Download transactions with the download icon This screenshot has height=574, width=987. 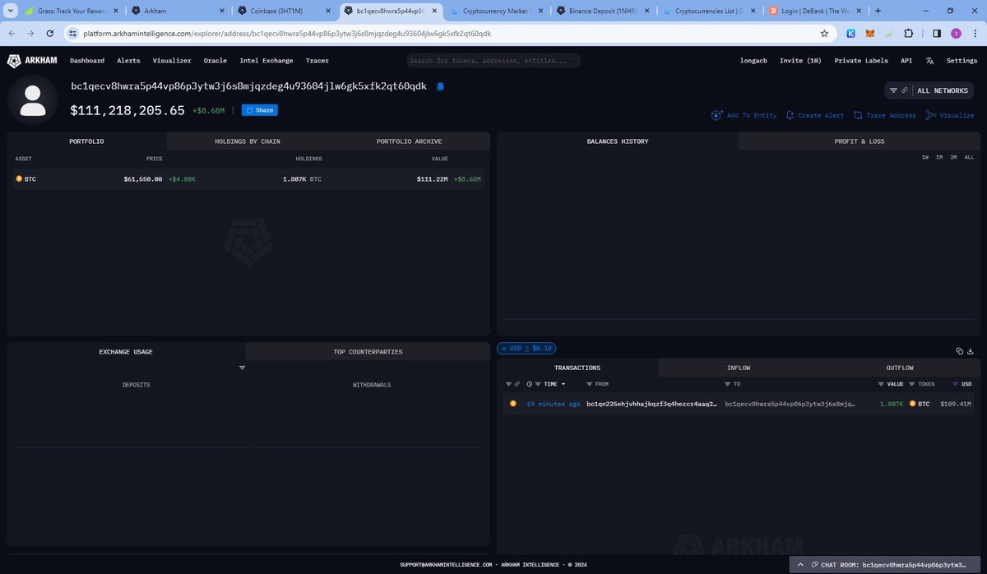[971, 351]
